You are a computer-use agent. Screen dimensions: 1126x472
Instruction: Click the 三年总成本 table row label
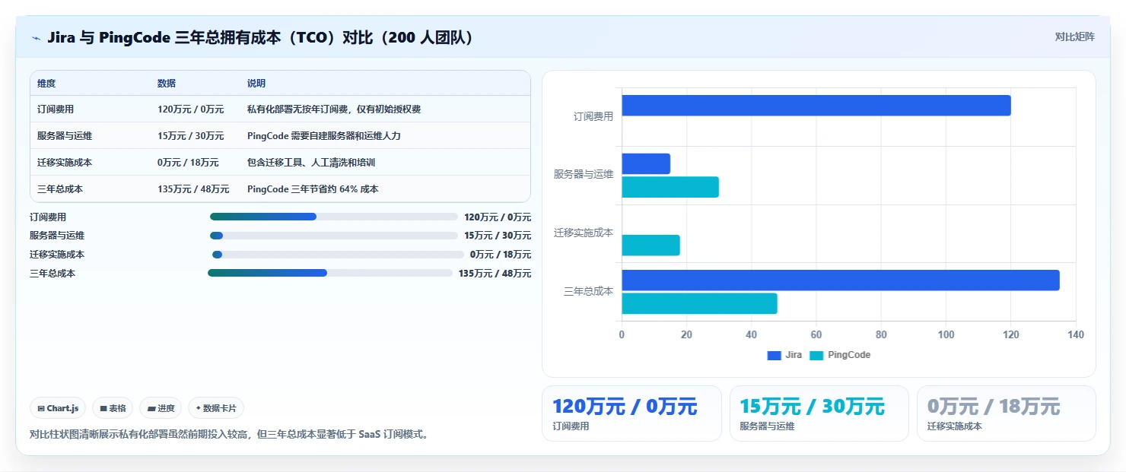59,189
